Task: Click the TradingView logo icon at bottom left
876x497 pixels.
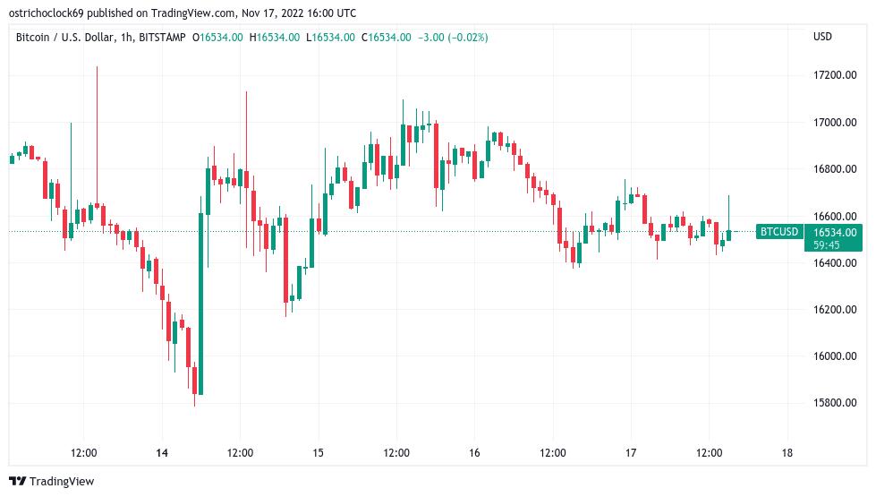Action: coord(18,481)
